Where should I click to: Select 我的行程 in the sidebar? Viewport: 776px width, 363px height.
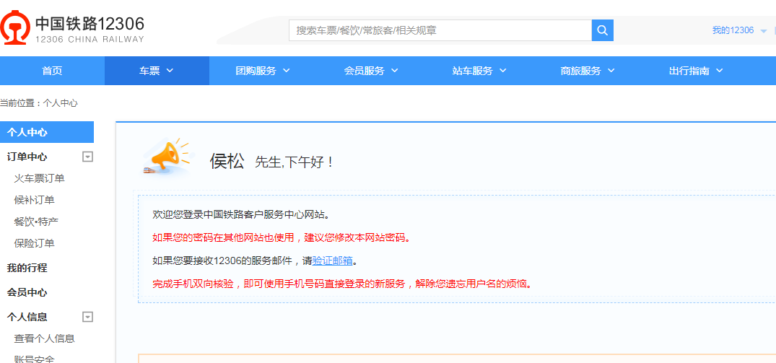point(27,268)
